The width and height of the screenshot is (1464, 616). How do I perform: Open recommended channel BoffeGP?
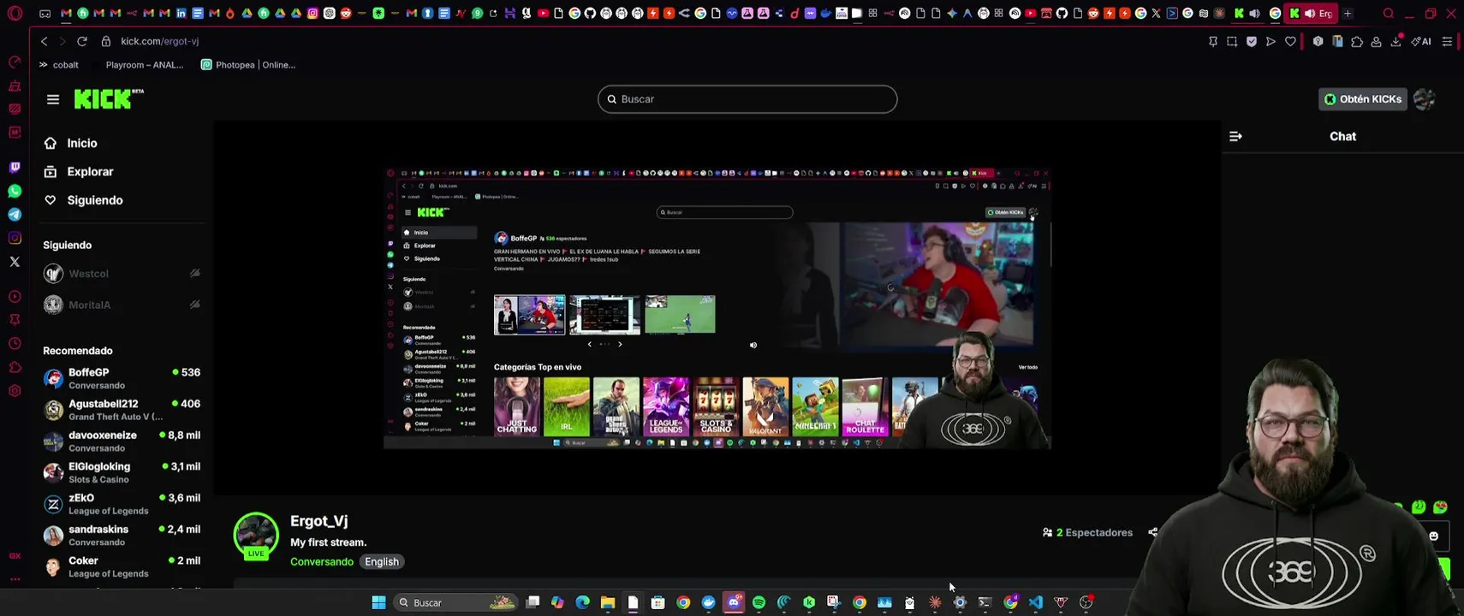[122, 378]
